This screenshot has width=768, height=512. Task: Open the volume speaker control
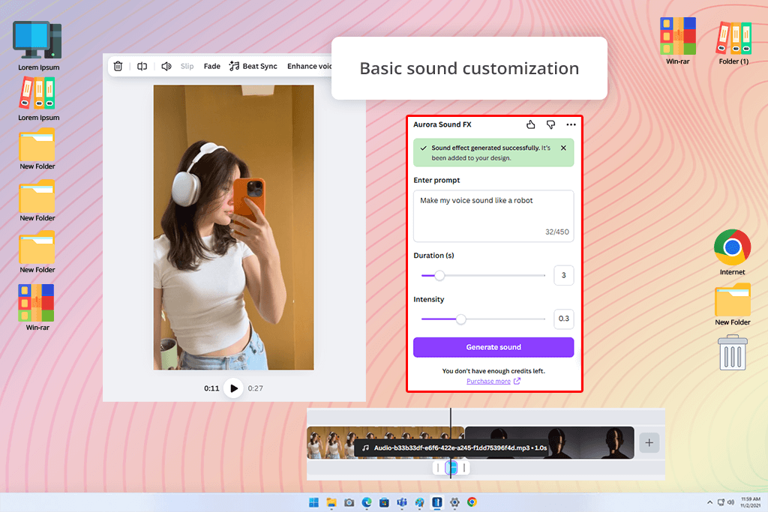[166, 66]
